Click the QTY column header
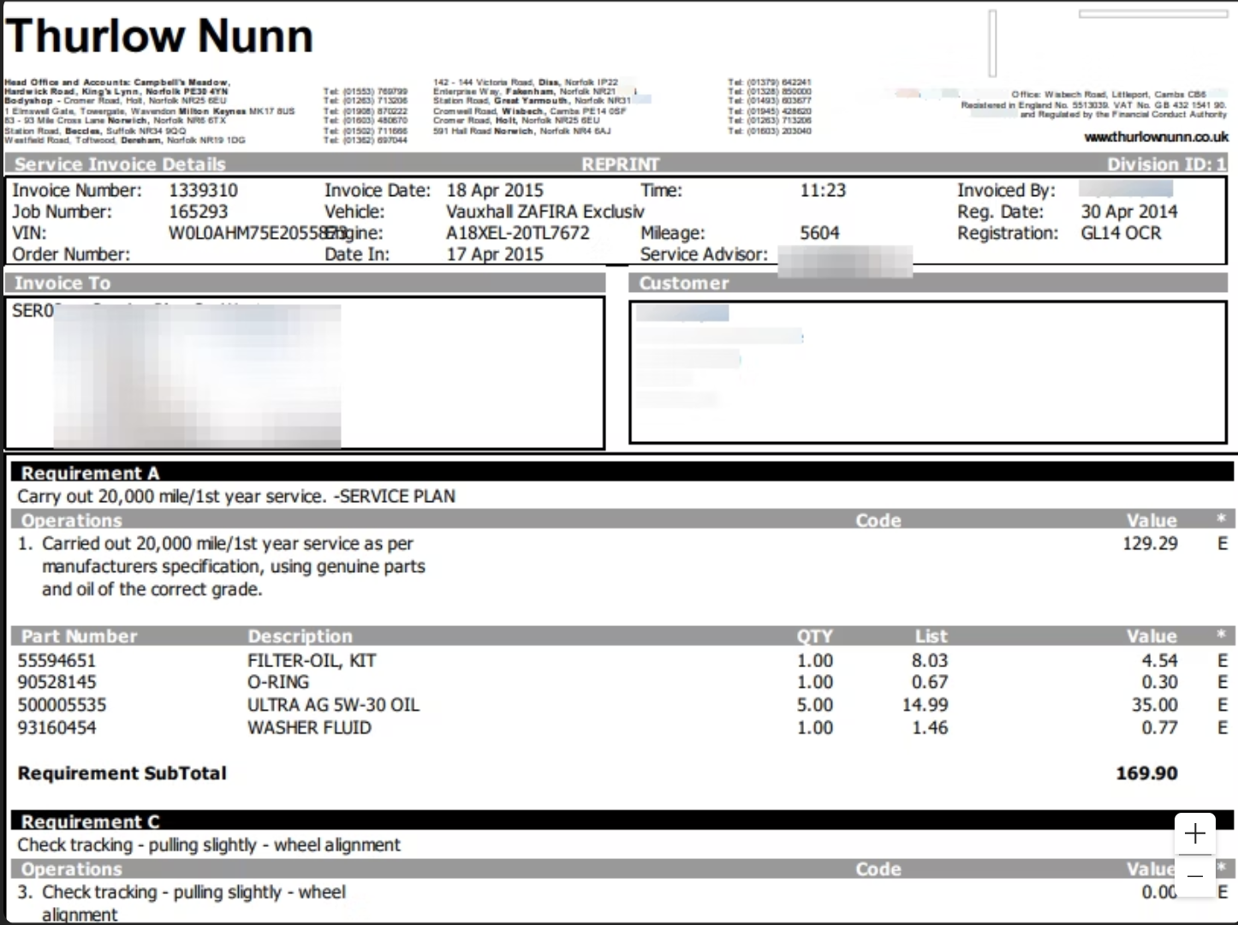The image size is (1238, 925). pyautogui.click(x=814, y=636)
